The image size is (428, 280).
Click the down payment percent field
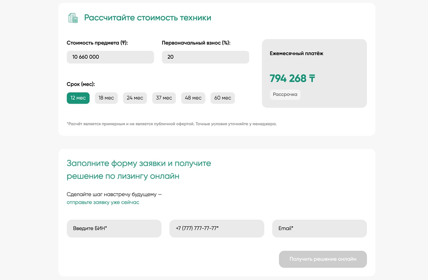pos(205,57)
